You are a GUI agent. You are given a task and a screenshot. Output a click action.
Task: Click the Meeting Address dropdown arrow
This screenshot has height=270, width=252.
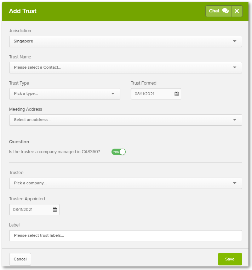[x=234, y=120]
